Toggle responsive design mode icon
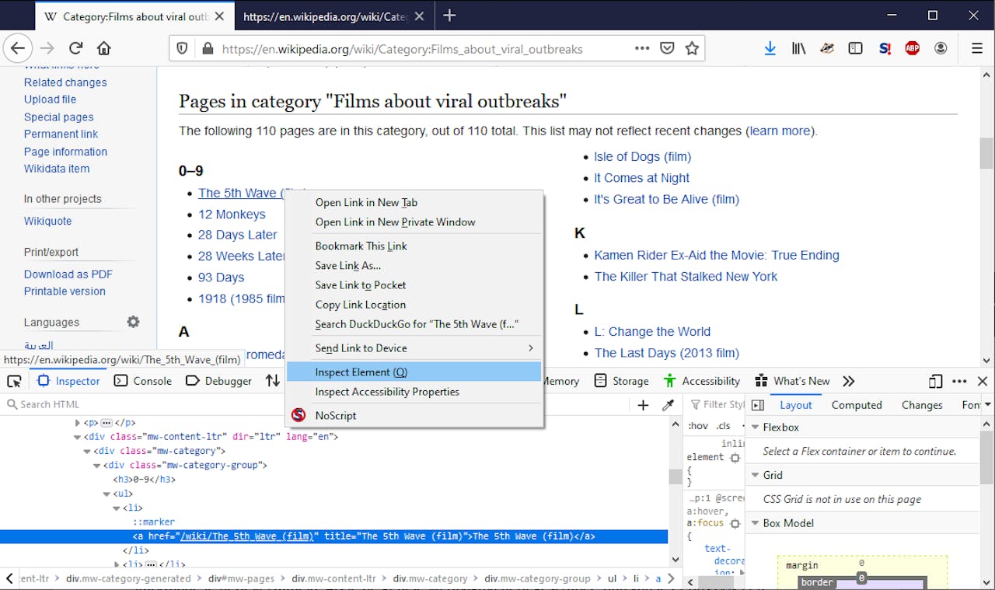This screenshot has height=590, width=995. (x=936, y=381)
